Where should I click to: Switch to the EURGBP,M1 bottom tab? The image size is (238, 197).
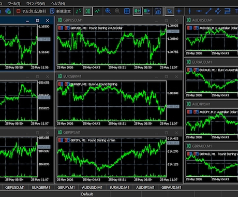point(41,188)
